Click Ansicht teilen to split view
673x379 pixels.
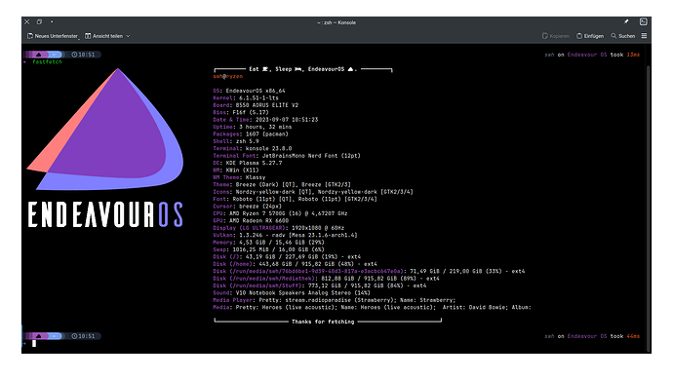tap(103, 36)
